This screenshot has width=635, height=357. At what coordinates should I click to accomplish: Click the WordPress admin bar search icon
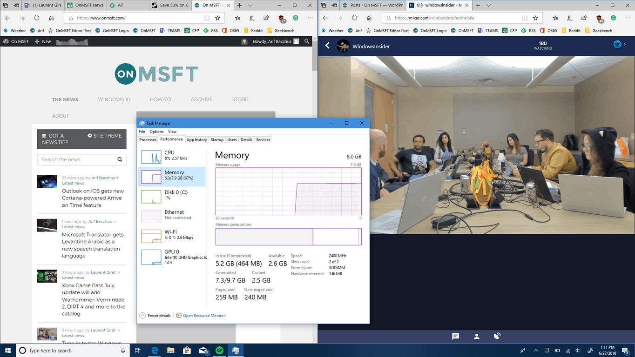(x=307, y=41)
